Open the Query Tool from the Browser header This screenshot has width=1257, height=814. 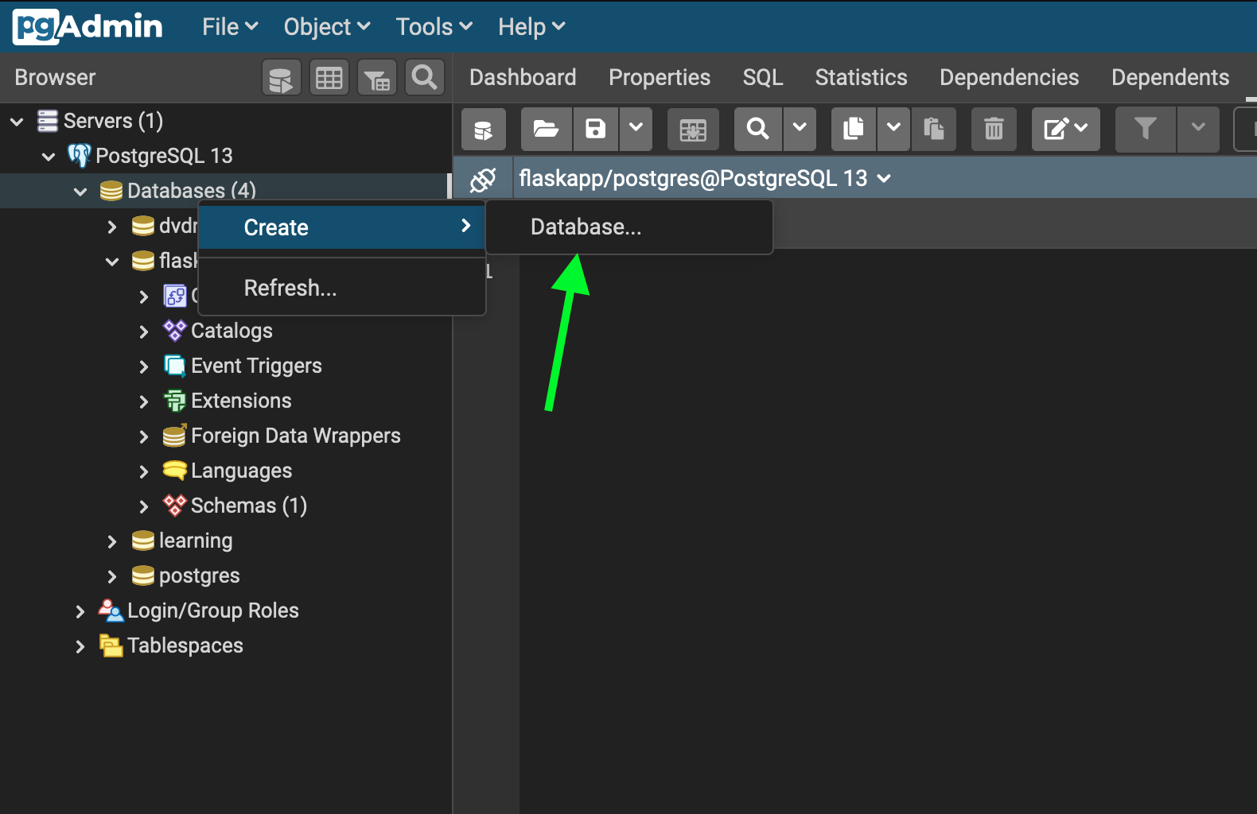pos(281,78)
